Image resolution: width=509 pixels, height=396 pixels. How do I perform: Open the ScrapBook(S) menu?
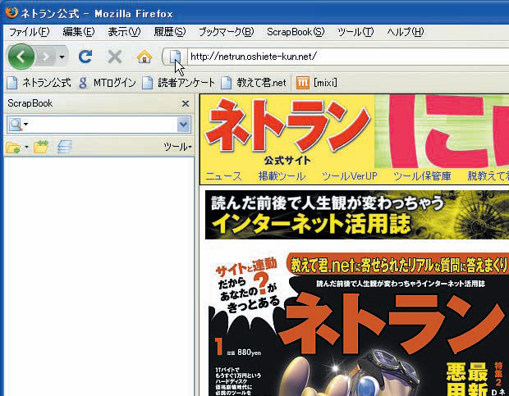click(296, 32)
